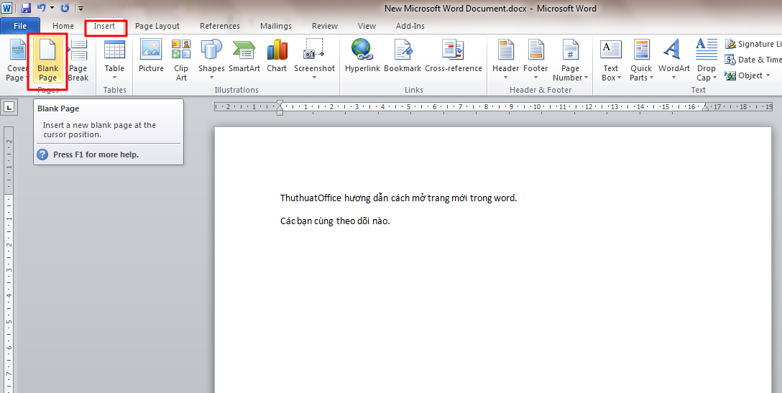Open the Header dropdown menu

tap(505, 60)
